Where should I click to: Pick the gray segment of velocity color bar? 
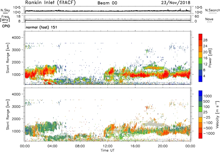coord(200,114)
